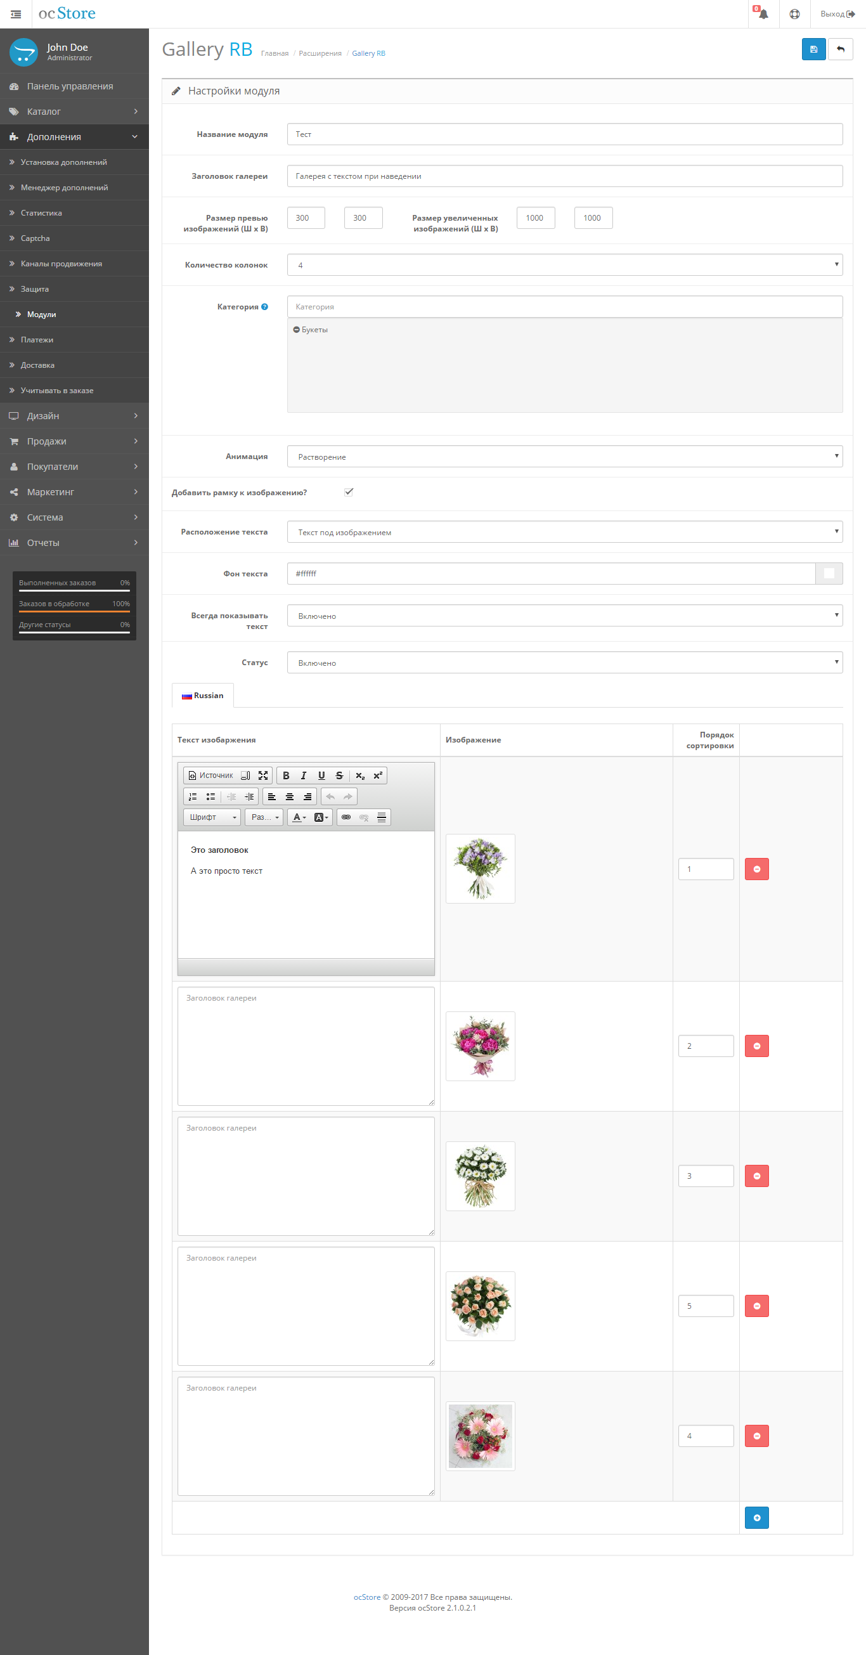Delete the image row with sort order 1
Screen dimensions: 866x1655
[x=757, y=869]
